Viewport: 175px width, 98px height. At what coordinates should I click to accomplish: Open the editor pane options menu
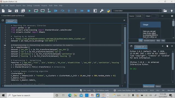(124, 20)
